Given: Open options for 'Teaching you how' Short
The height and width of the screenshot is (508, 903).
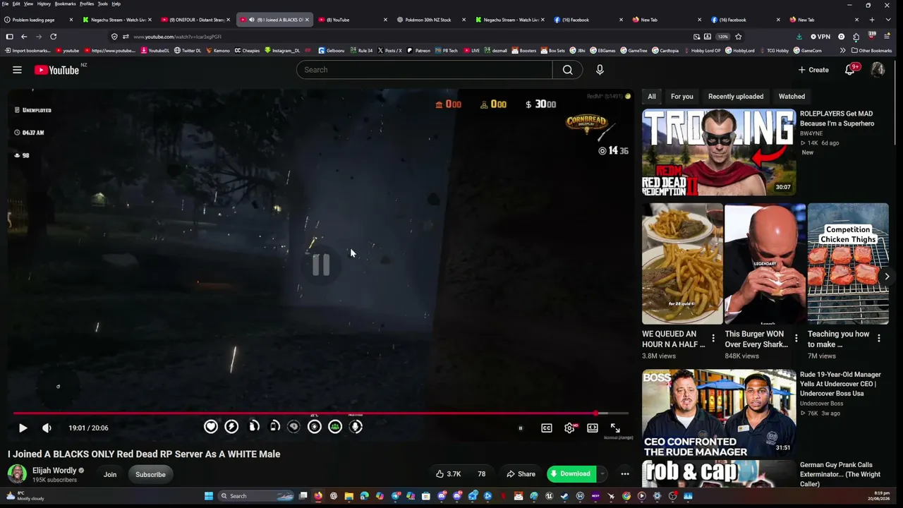Looking at the screenshot, I should [x=878, y=339].
